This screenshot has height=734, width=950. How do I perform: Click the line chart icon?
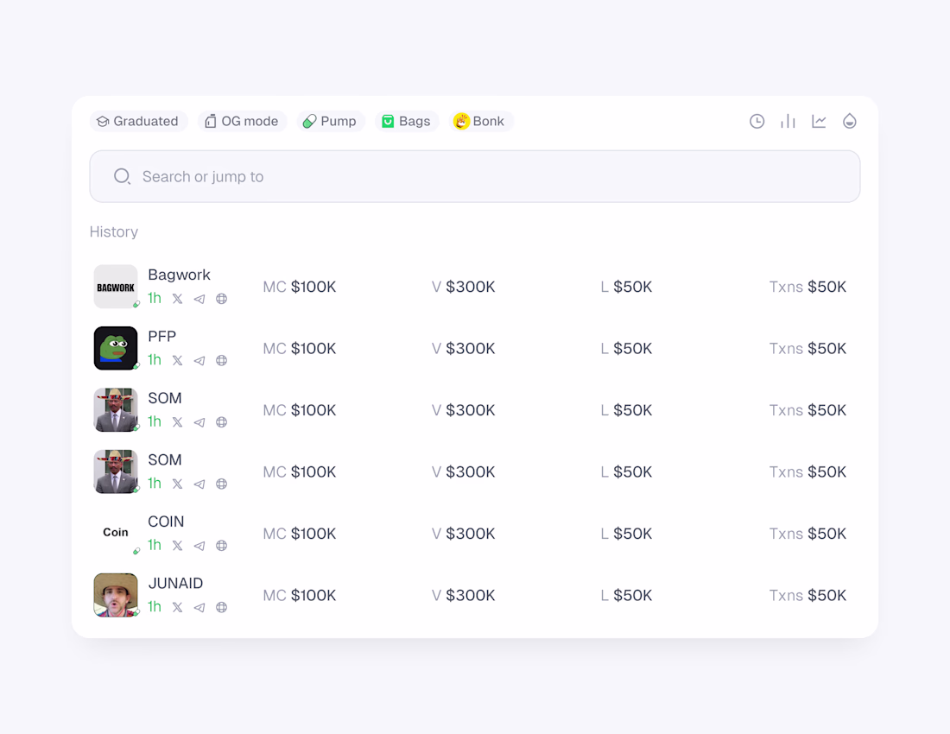[x=819, y=121]
